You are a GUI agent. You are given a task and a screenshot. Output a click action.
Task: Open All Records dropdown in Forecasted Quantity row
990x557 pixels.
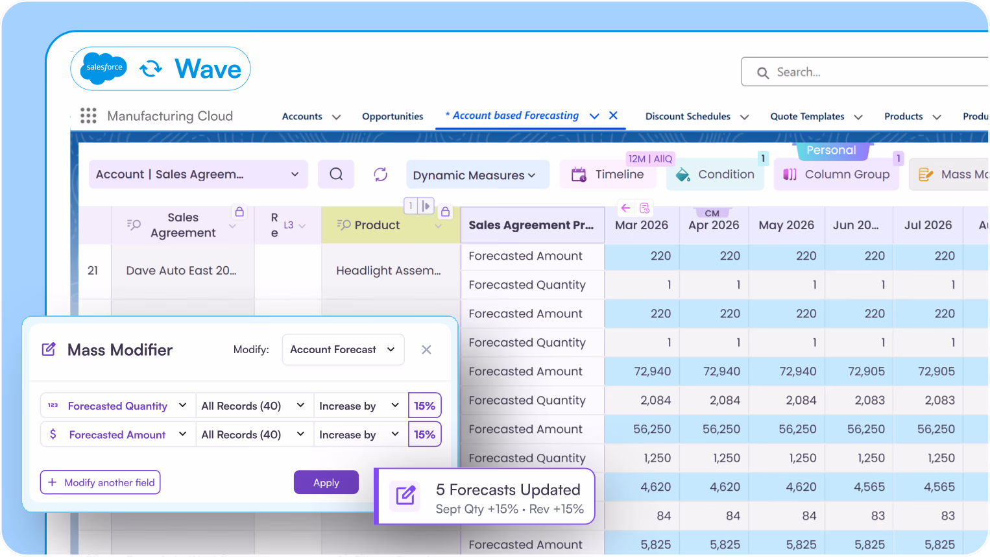(x=254, y=405)
